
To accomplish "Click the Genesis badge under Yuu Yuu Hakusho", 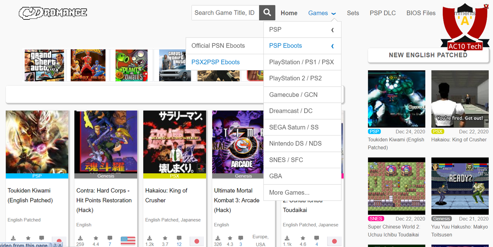I will (x=442, y=219).
